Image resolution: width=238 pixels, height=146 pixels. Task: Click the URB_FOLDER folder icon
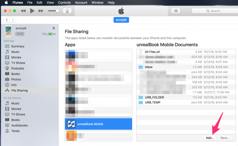tap(141, 97)
